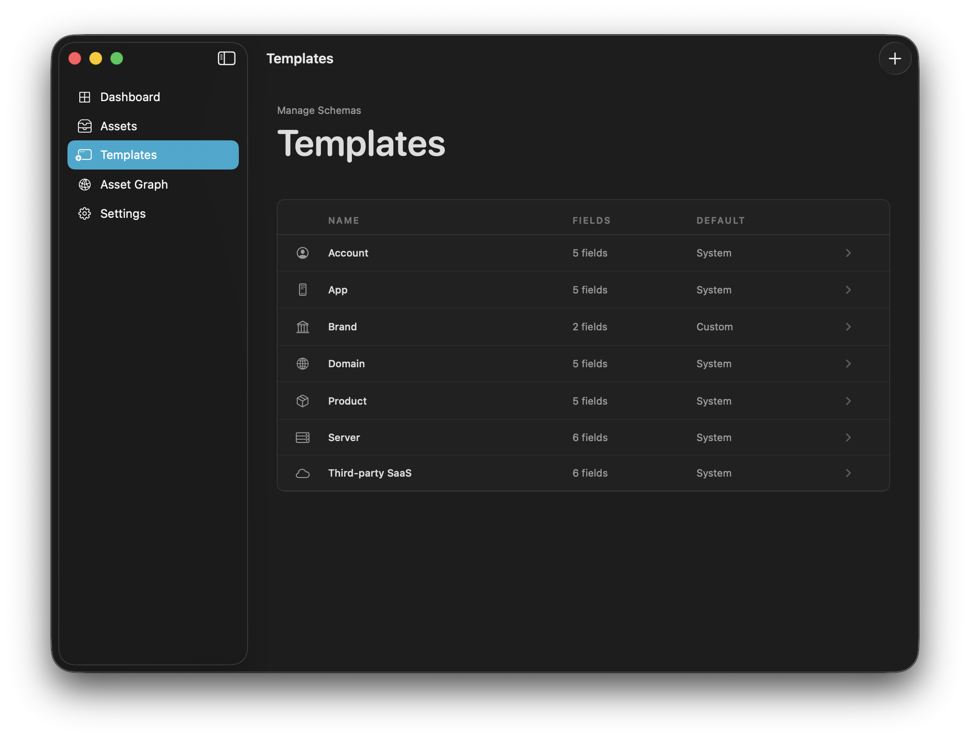This screenshot has height=740, width=970.
Task: Switch to the Dashboard section
Action: coord(130,97)
